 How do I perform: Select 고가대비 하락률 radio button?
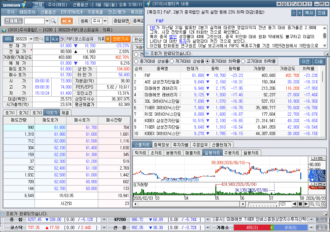[x=243, y=61]
